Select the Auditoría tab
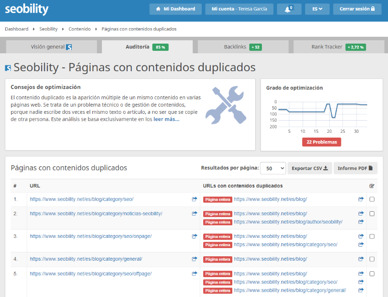This screenshot has height=297, width=388. pos(147,47)
